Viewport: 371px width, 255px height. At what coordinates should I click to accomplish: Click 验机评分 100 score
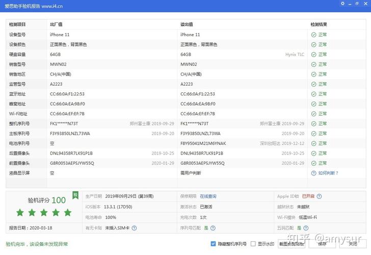(x=46, y=200)
